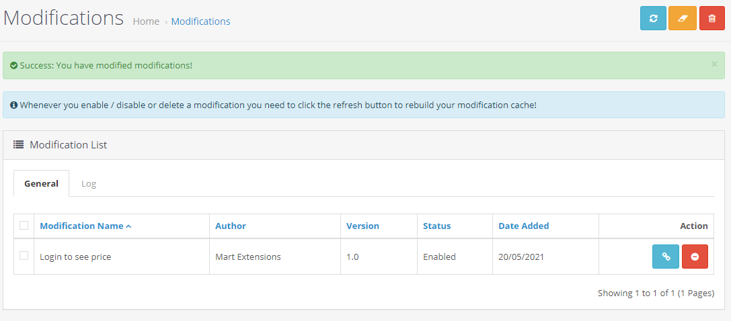The width and height of the screenshot is (731, 321).
Task: Click the list icon beside Modification List
Action: coord(19,144)
